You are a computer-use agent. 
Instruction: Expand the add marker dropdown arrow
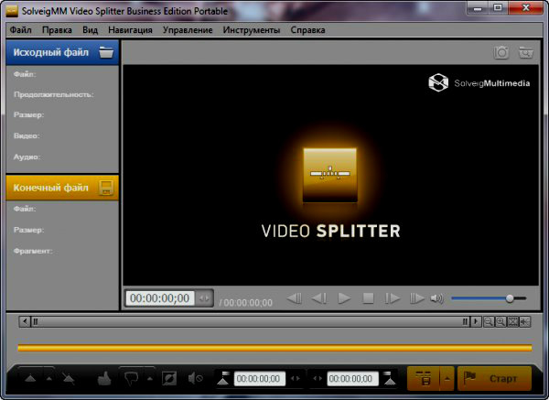point(49,379)
